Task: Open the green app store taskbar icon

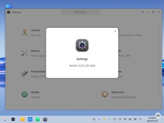Action: coord(38,119)
